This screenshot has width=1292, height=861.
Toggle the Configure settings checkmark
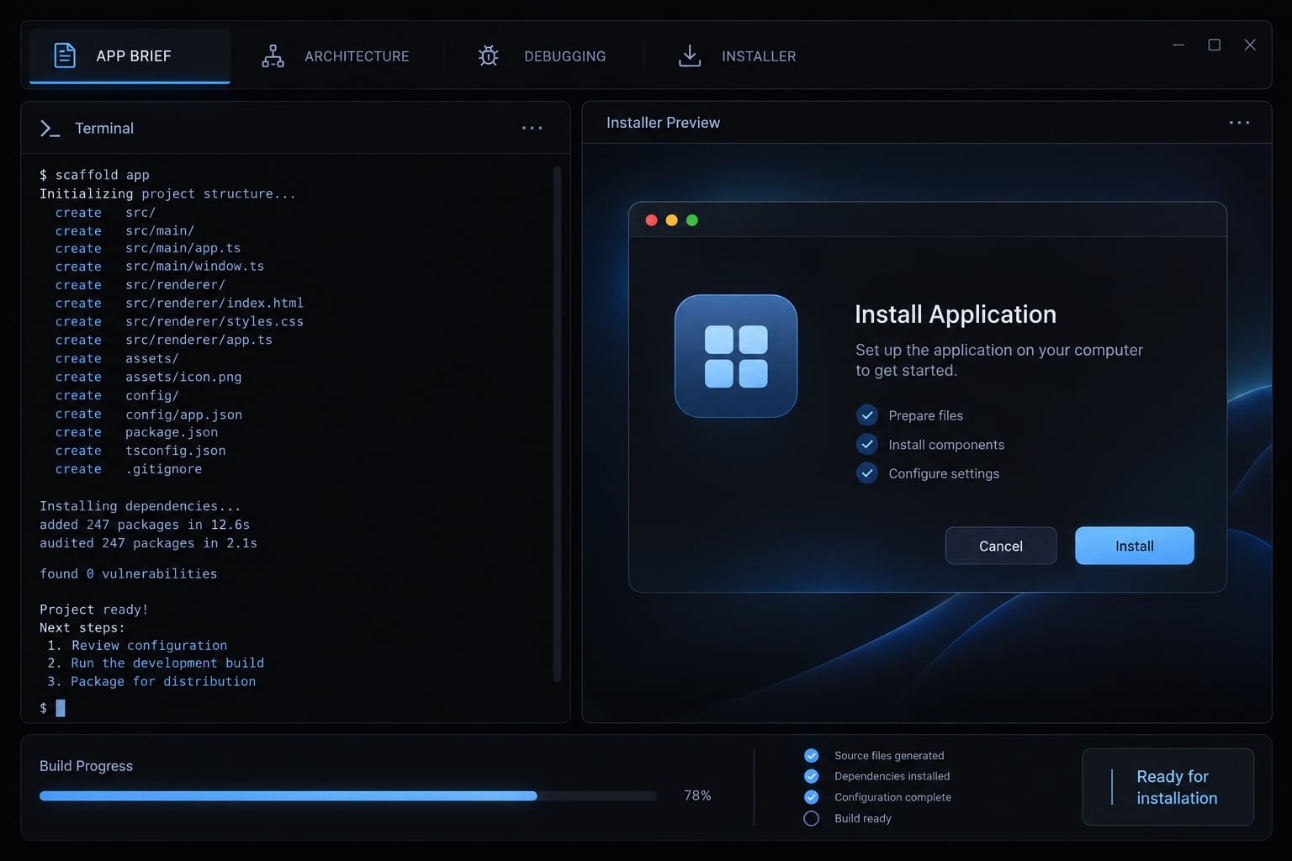tap(867, 473)
